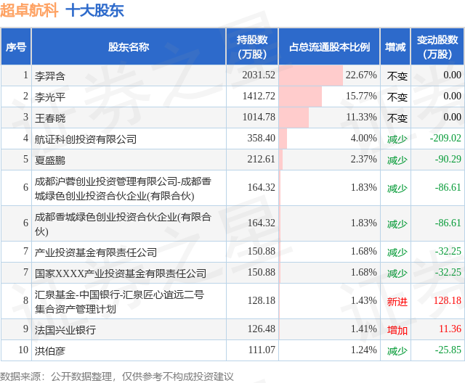Click holdings value 111.07

[262, 350]
